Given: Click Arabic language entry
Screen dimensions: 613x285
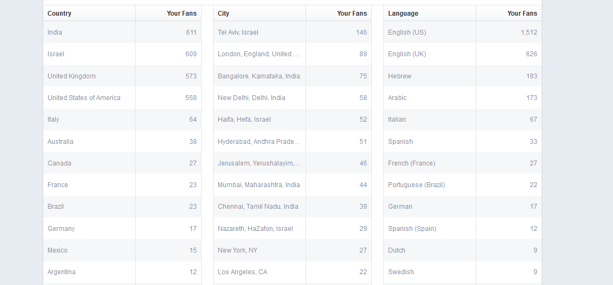Looking at the screenshot, I should pyautogui.click(x=398, y=98).
